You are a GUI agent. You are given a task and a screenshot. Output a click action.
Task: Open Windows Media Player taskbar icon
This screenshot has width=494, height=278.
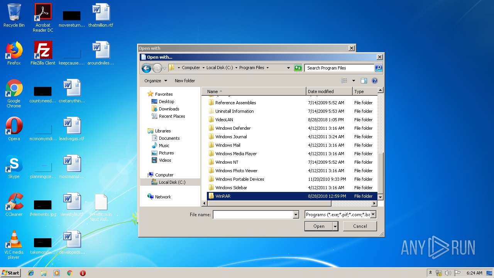pos(57,273)
